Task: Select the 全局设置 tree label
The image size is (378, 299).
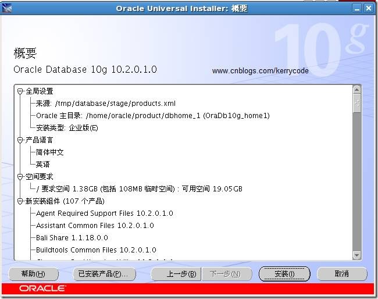Action: 40,91
